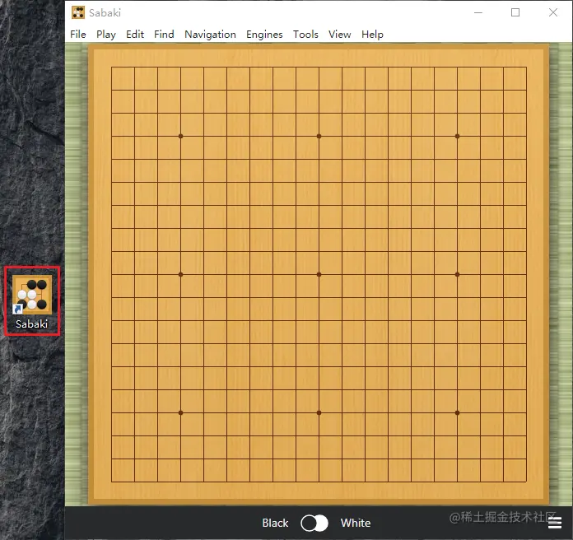Place a stone on the right-middle star point
Image resolution: width=573 pixels, height=540 pixels.
(x=457, y=274)
